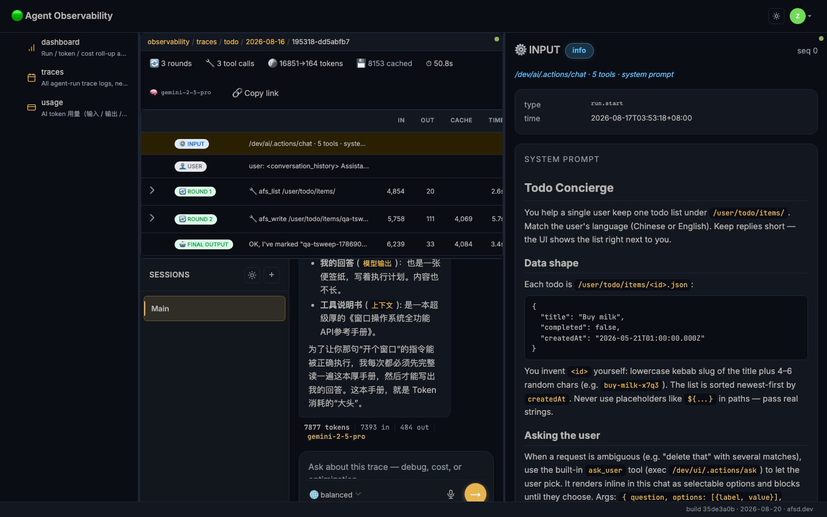Screen dimensions: 827x517
Task: Click the afs_write tool wrench icon
Action: (x=253, y=219)
